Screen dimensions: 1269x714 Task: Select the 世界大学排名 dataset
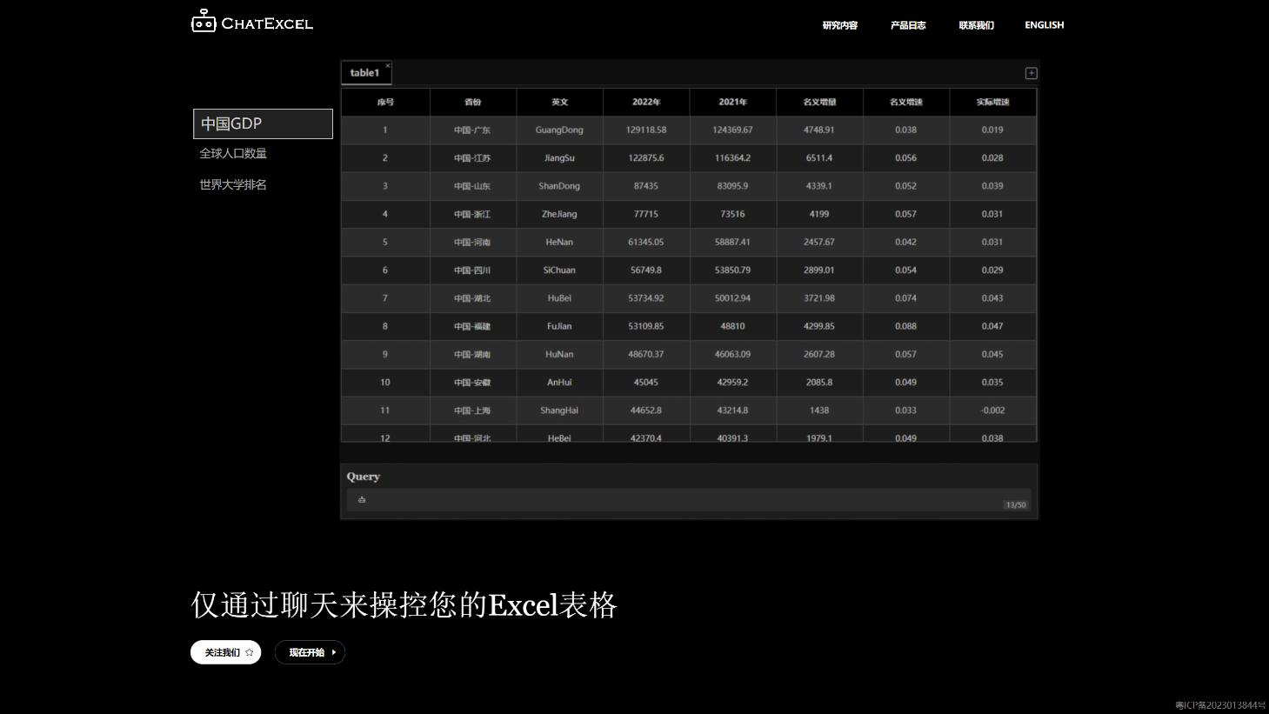click(233, 184)
